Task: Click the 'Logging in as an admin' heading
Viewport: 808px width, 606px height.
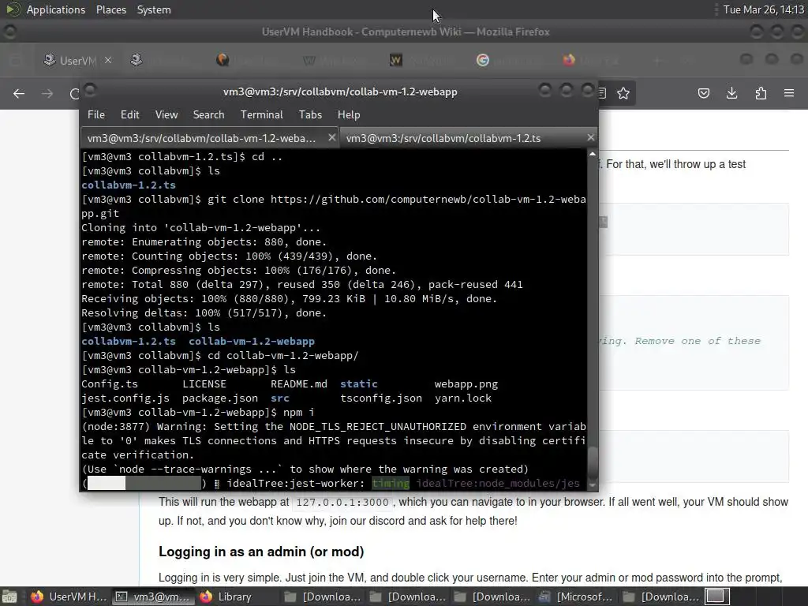Action: (261, 552)
